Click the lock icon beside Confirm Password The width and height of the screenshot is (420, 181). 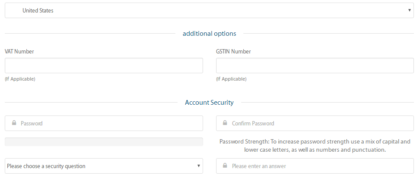(x=225, y=123)
